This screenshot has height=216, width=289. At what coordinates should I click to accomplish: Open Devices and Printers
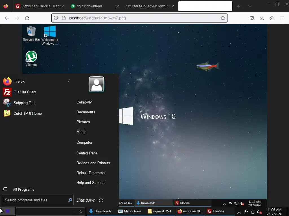(x=93, y=163)
